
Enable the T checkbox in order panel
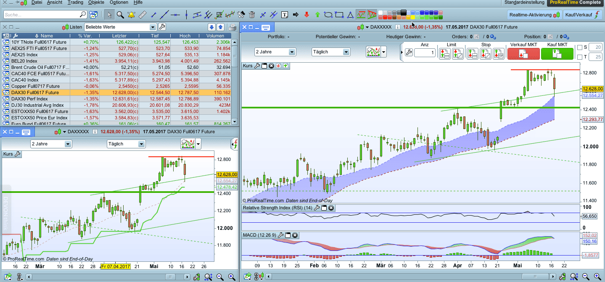[x=580, y=57]
